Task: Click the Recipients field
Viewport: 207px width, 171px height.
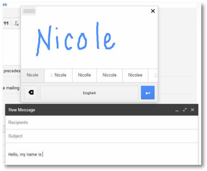Action: [102, 123]
